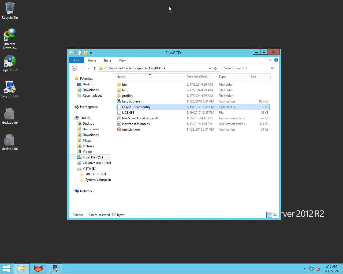The height and width of the screenshot is (274, 343).
Task: Click the bin folder icon
Action: pyautogui.click(x=119, y=85)
